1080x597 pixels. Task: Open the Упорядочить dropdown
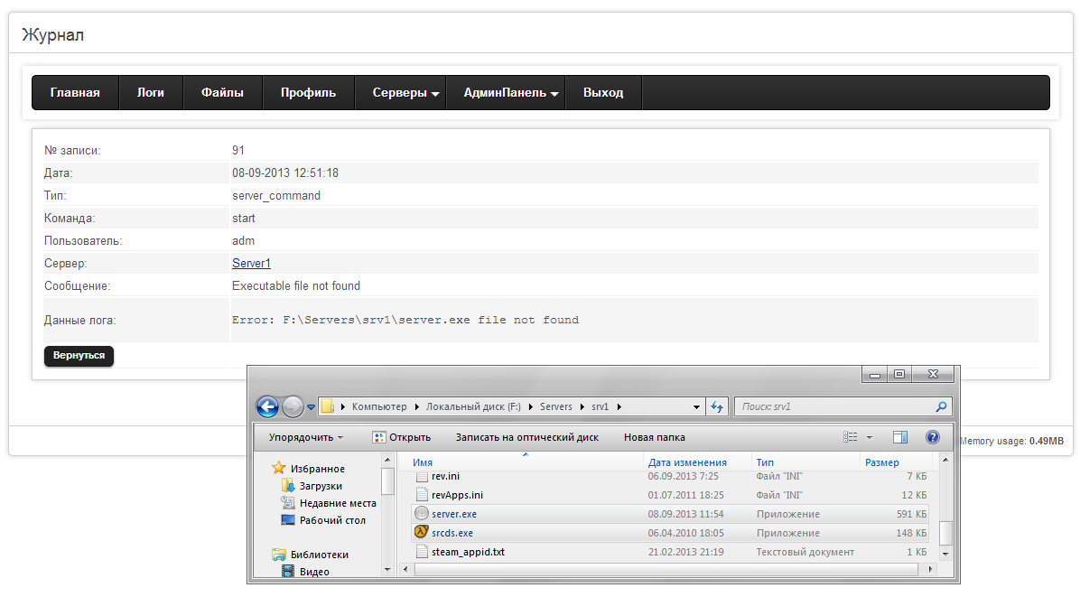(x=305, y=437)
